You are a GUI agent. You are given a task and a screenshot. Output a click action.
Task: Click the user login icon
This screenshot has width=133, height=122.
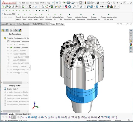[x=114, y=3]
